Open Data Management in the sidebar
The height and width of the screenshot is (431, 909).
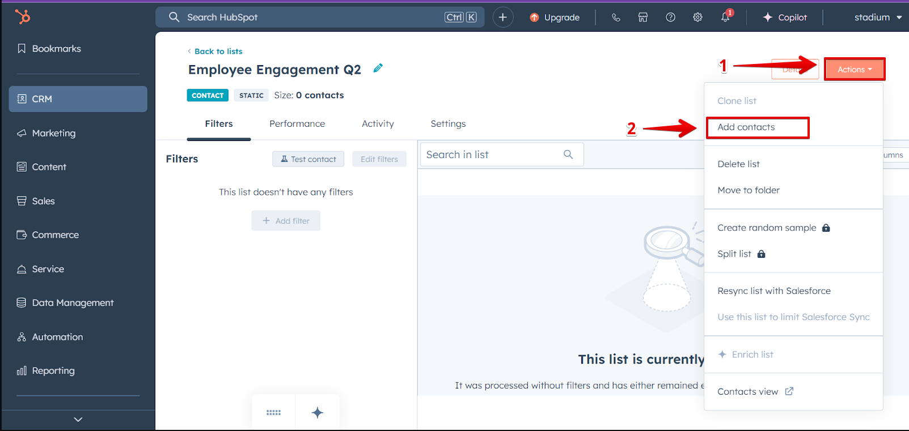click(66, 303)
